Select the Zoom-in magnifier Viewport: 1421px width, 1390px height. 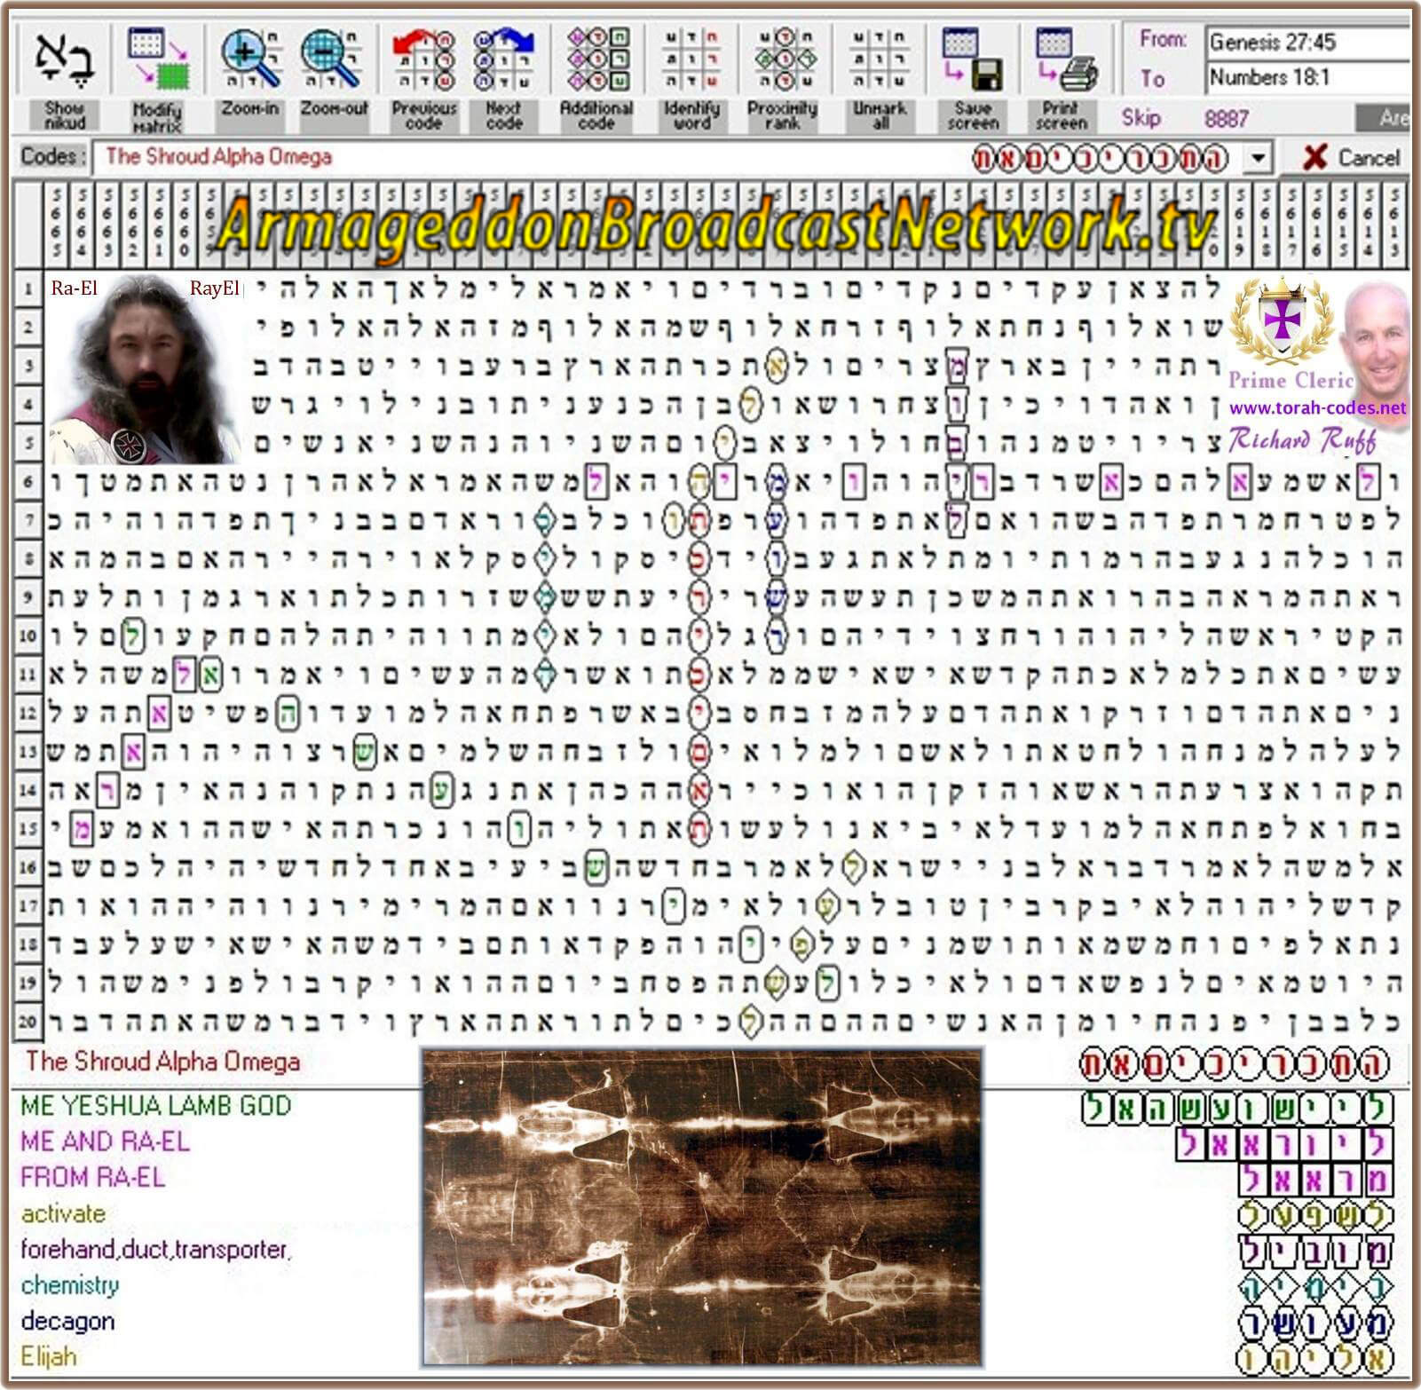pyautogui.click(x=250, y=57)
